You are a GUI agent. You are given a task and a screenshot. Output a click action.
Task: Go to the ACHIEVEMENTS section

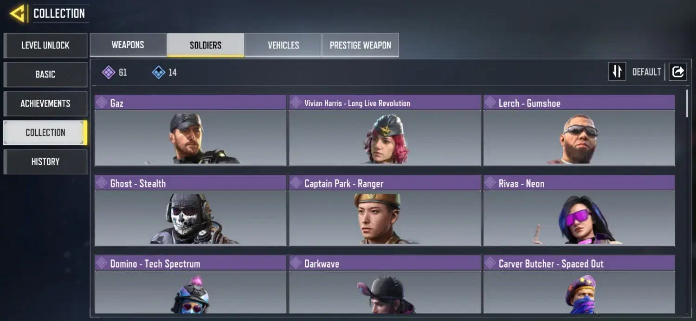(45, 103)
